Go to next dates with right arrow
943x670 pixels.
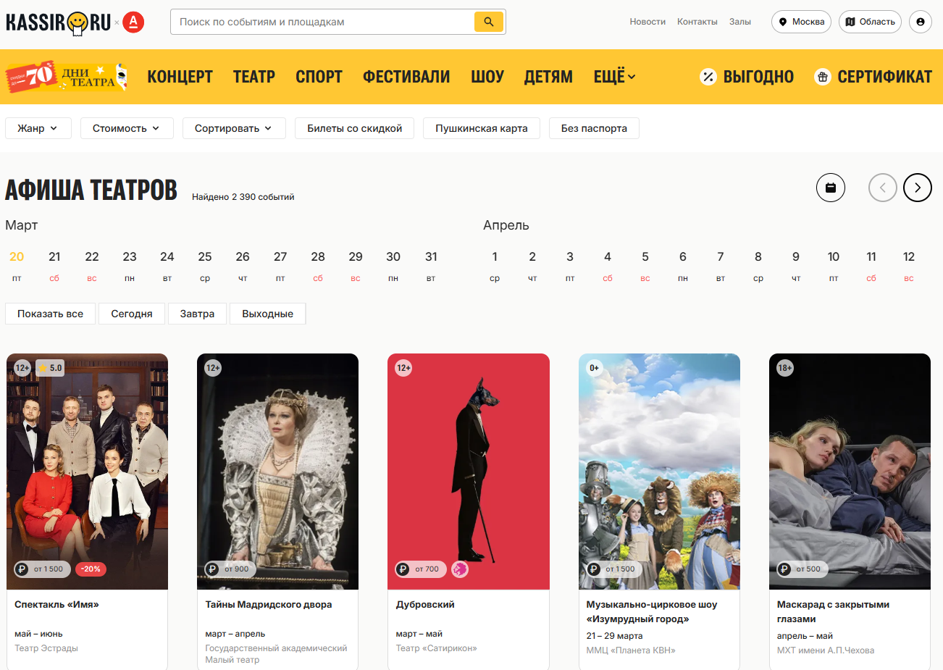pyautogui.click(x=917, y=188)
